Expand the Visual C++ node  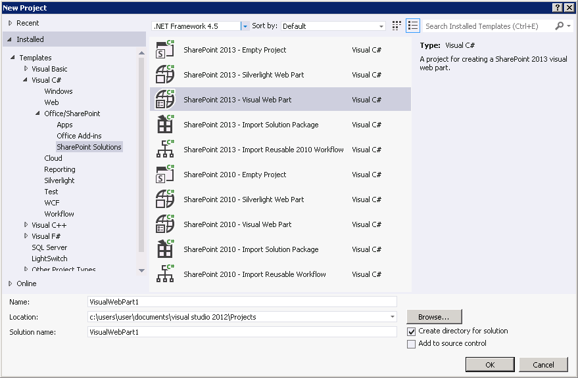click(26, 224)
